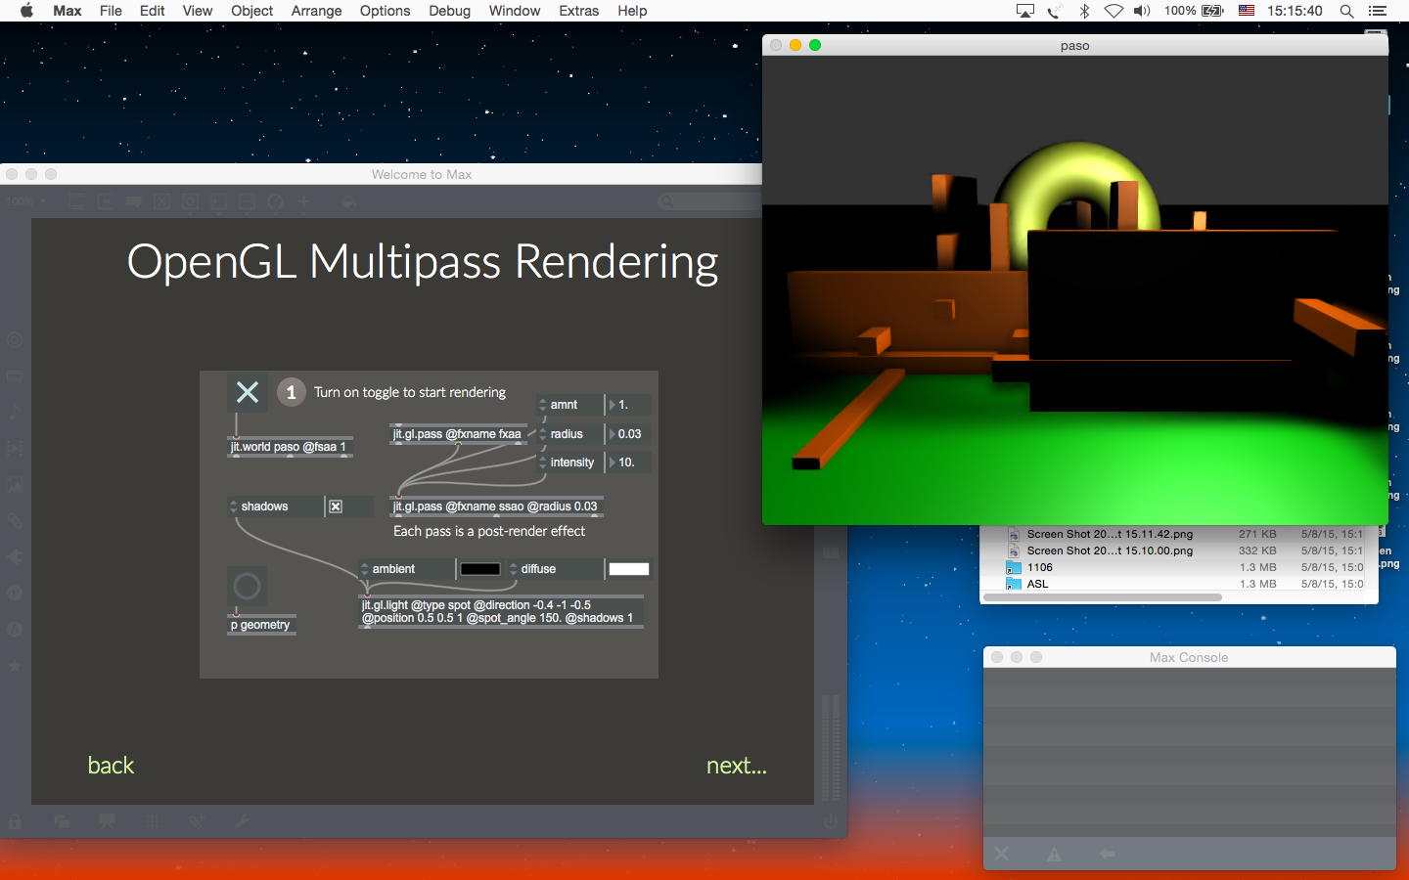
Task: Expand the radius attribute menu arrows
Action: 543,434
